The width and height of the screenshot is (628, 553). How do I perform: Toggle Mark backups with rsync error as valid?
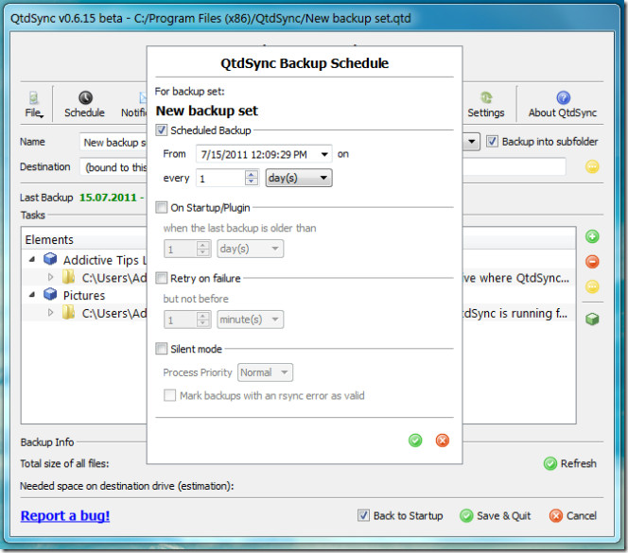click(169, 395)
